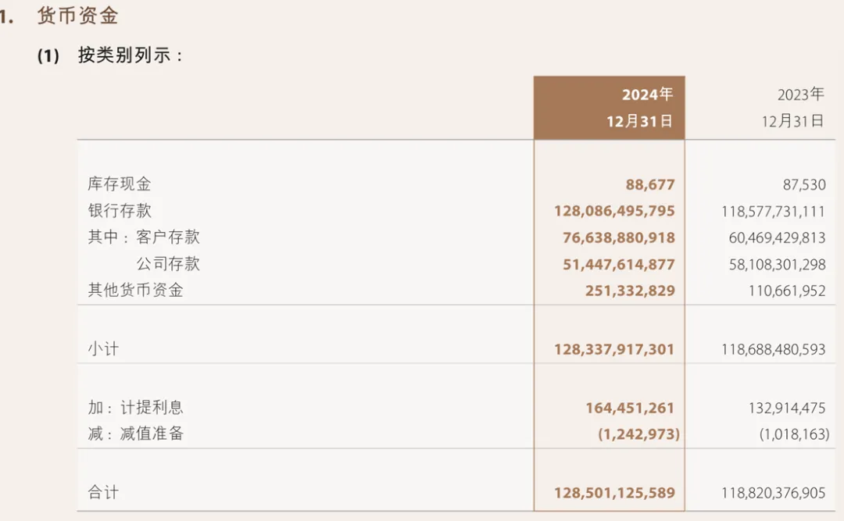Screen dimensions: 844x521
Task: Click the 小计 subtotal row label
Action: coord(103,349)
